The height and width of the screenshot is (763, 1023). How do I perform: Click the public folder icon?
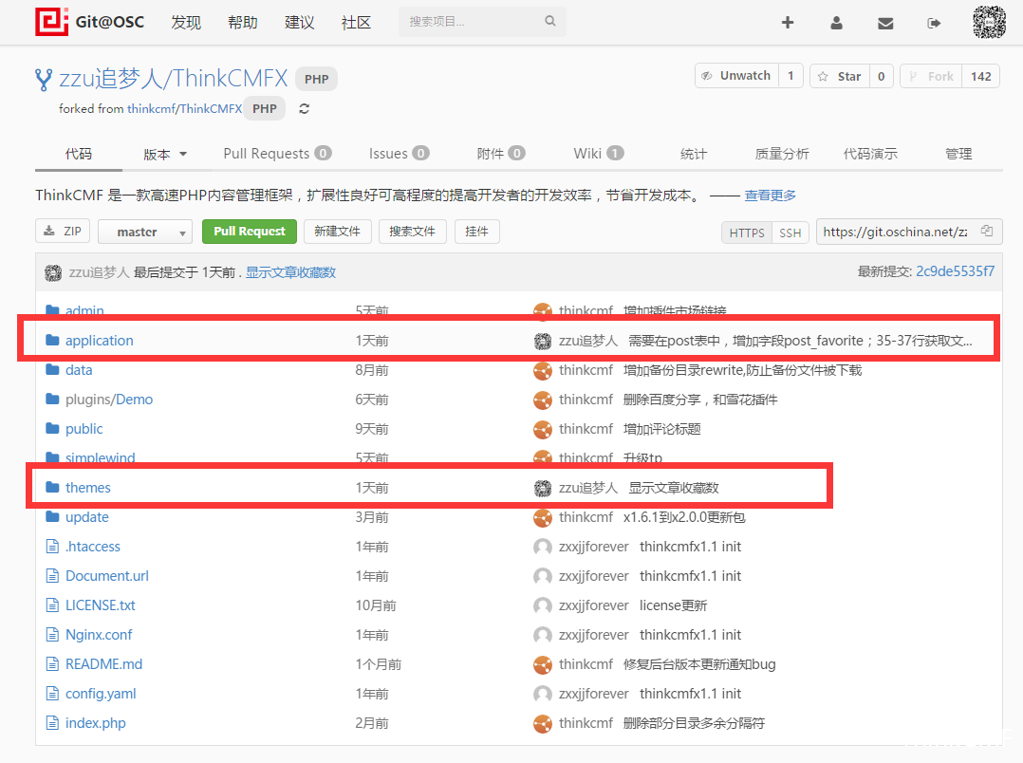tap(52, 428)
